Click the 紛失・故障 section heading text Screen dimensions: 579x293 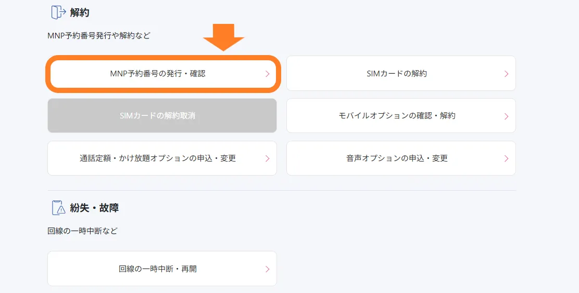[94, 208]
